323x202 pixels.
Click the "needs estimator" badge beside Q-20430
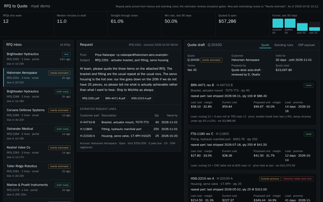(211, 60)
